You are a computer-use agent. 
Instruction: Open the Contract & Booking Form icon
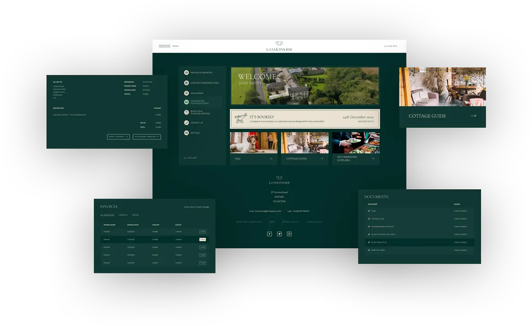186,83
